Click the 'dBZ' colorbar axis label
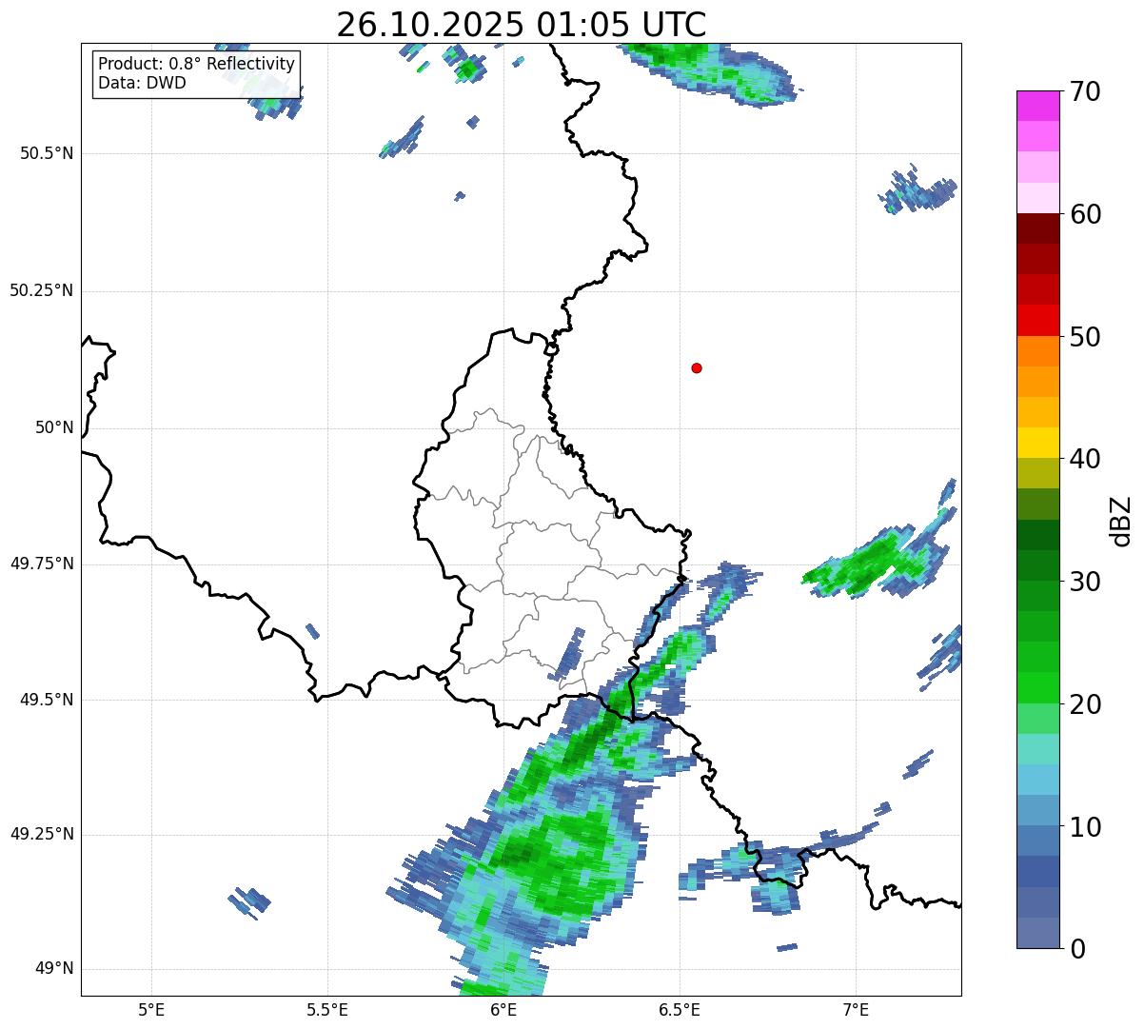The image size is (1144, 1029). 1121,520
